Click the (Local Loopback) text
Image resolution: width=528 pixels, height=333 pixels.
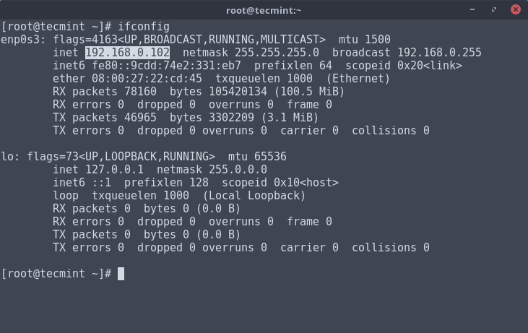tap(254, 196)
